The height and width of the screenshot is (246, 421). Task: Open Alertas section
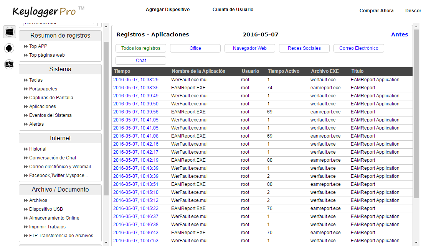36,124
